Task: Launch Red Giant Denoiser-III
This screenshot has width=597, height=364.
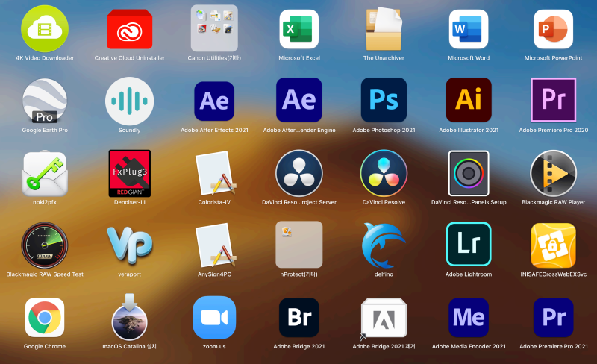Action: click(x=129, y=173)
